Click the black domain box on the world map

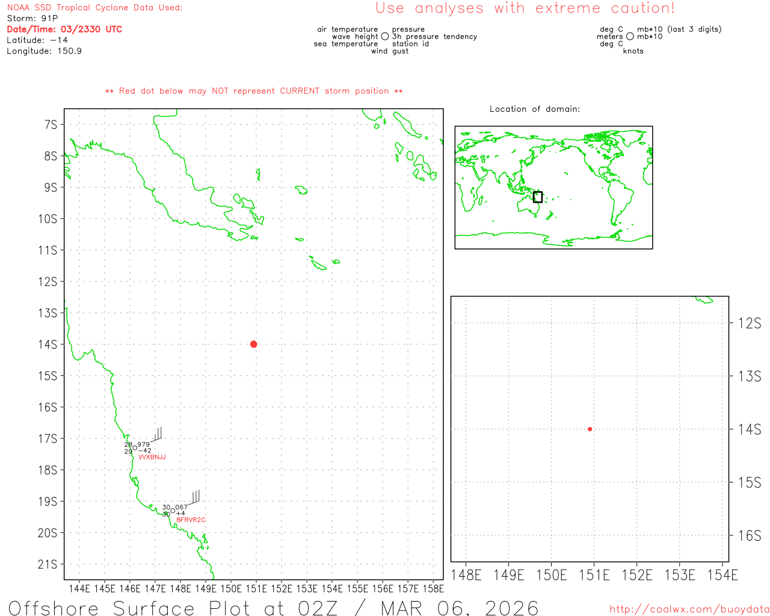(538, 197)
